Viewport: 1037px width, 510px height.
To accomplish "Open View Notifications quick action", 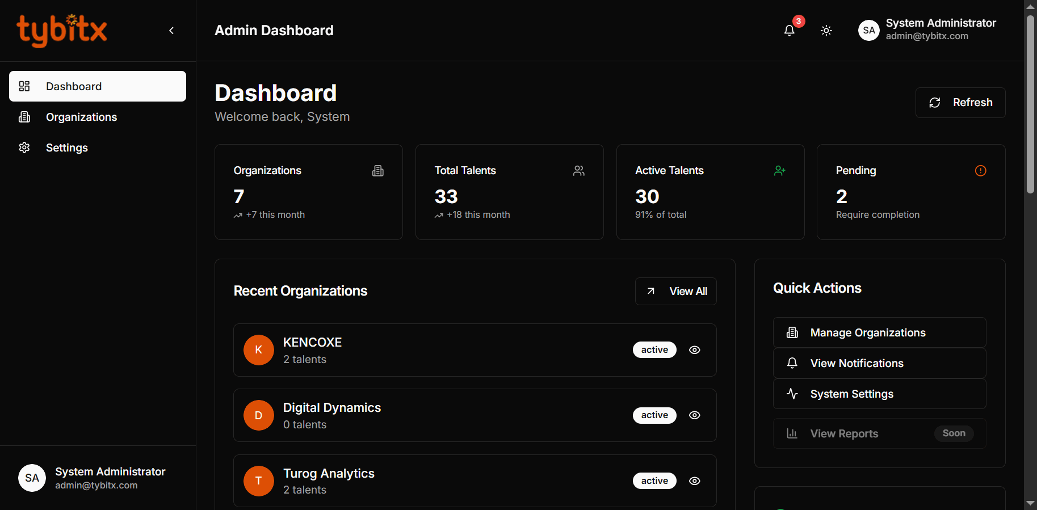I will pos(880,363).
